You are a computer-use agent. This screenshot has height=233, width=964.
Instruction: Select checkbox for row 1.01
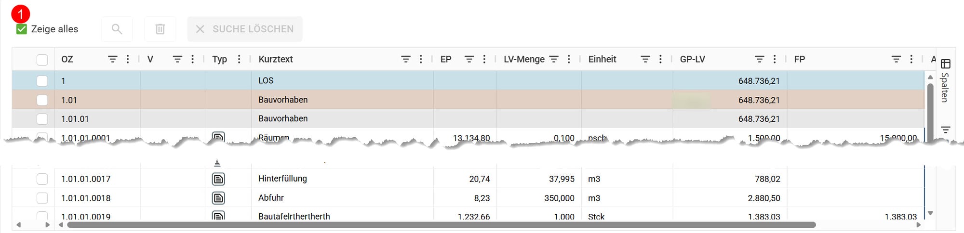pyautogui.click(x=42, y=100)
